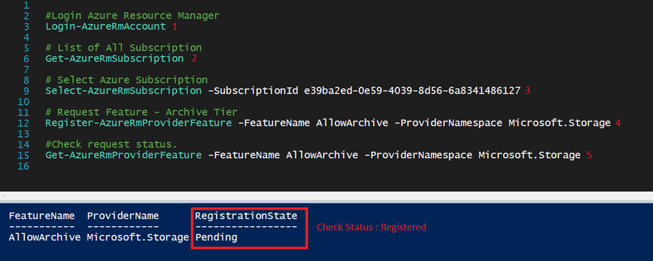Click line number 13 in the gutter

24,134
